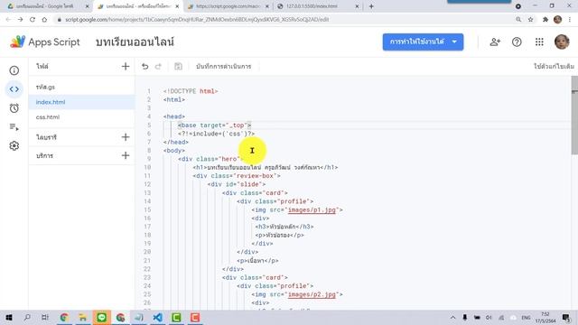Undo the last edit in editor toolbar
The image size is (578, 325).
click(144, 66)
